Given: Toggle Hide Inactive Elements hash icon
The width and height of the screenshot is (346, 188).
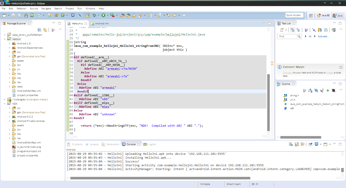Looking at the screenshot, I should click(x=334, y=90).
